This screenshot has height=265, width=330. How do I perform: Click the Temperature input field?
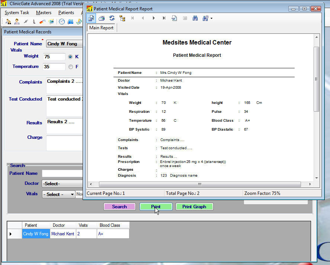(54, 67)
